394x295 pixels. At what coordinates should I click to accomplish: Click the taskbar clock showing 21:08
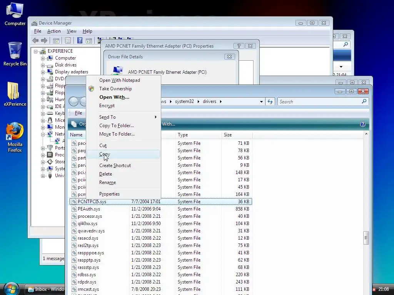pyautogui.click(x=384, y=289)
